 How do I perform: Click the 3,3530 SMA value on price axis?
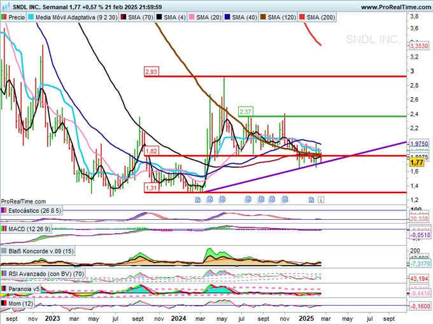pyautogui.click(x=419, y=46)
